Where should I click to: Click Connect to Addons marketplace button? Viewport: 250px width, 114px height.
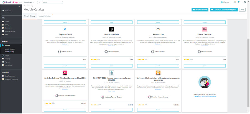tap(224, 10)
